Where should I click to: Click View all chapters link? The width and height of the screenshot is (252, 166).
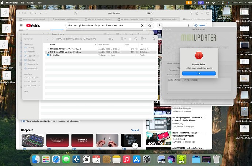pyautogui.click(x=135, y=130)
